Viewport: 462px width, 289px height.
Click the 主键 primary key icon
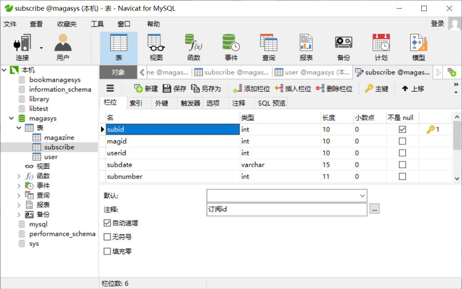coord(376,88)
